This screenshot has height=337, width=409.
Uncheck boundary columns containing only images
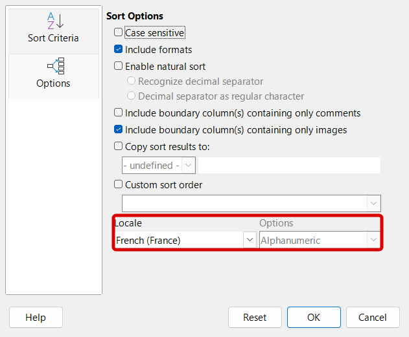point(118,130)
